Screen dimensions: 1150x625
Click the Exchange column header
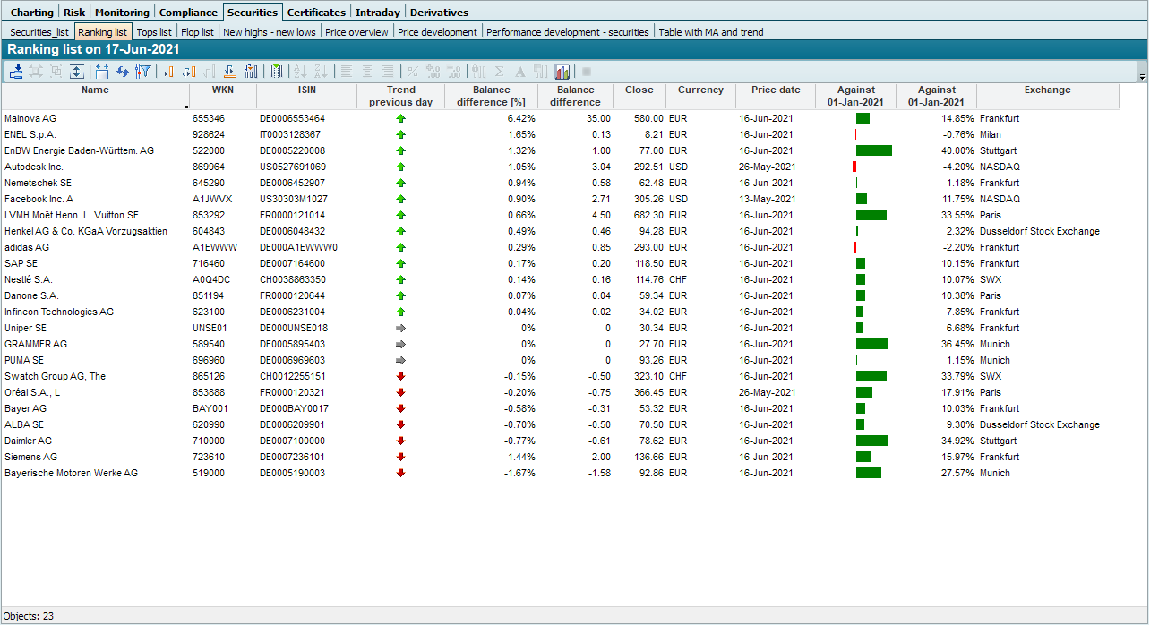pyautogui.click(x=1047, y=90)
